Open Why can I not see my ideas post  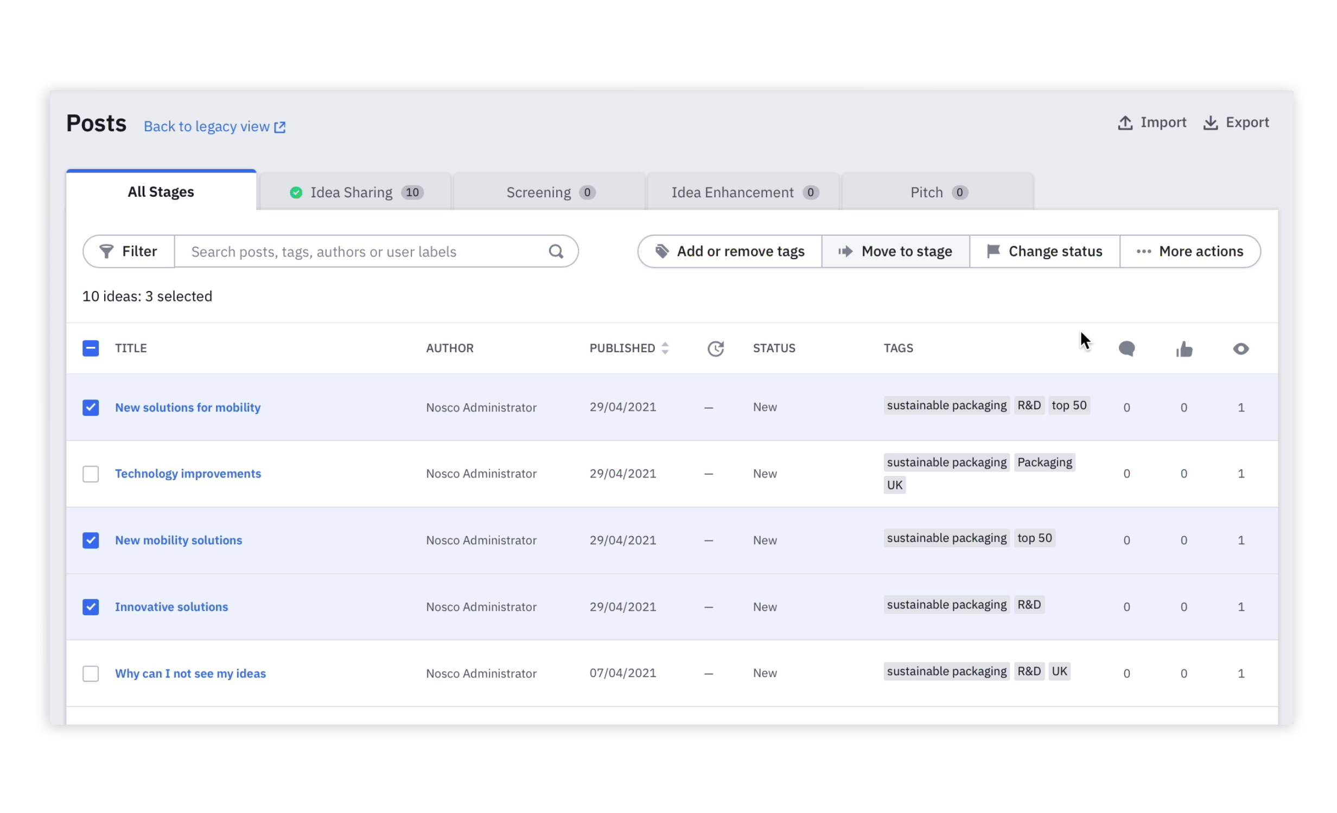[190, 674]
